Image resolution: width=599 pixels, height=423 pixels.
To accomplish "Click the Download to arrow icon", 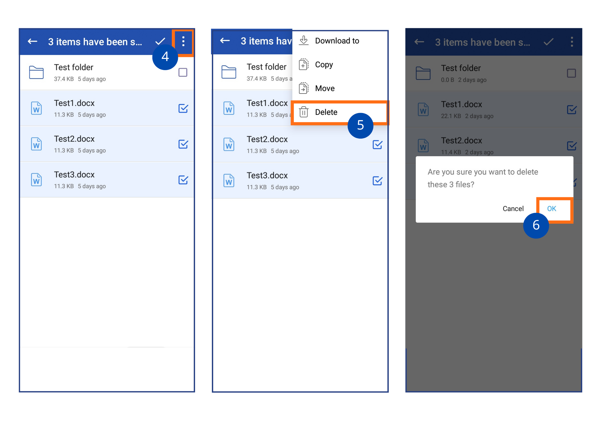I will pos(304,41).
